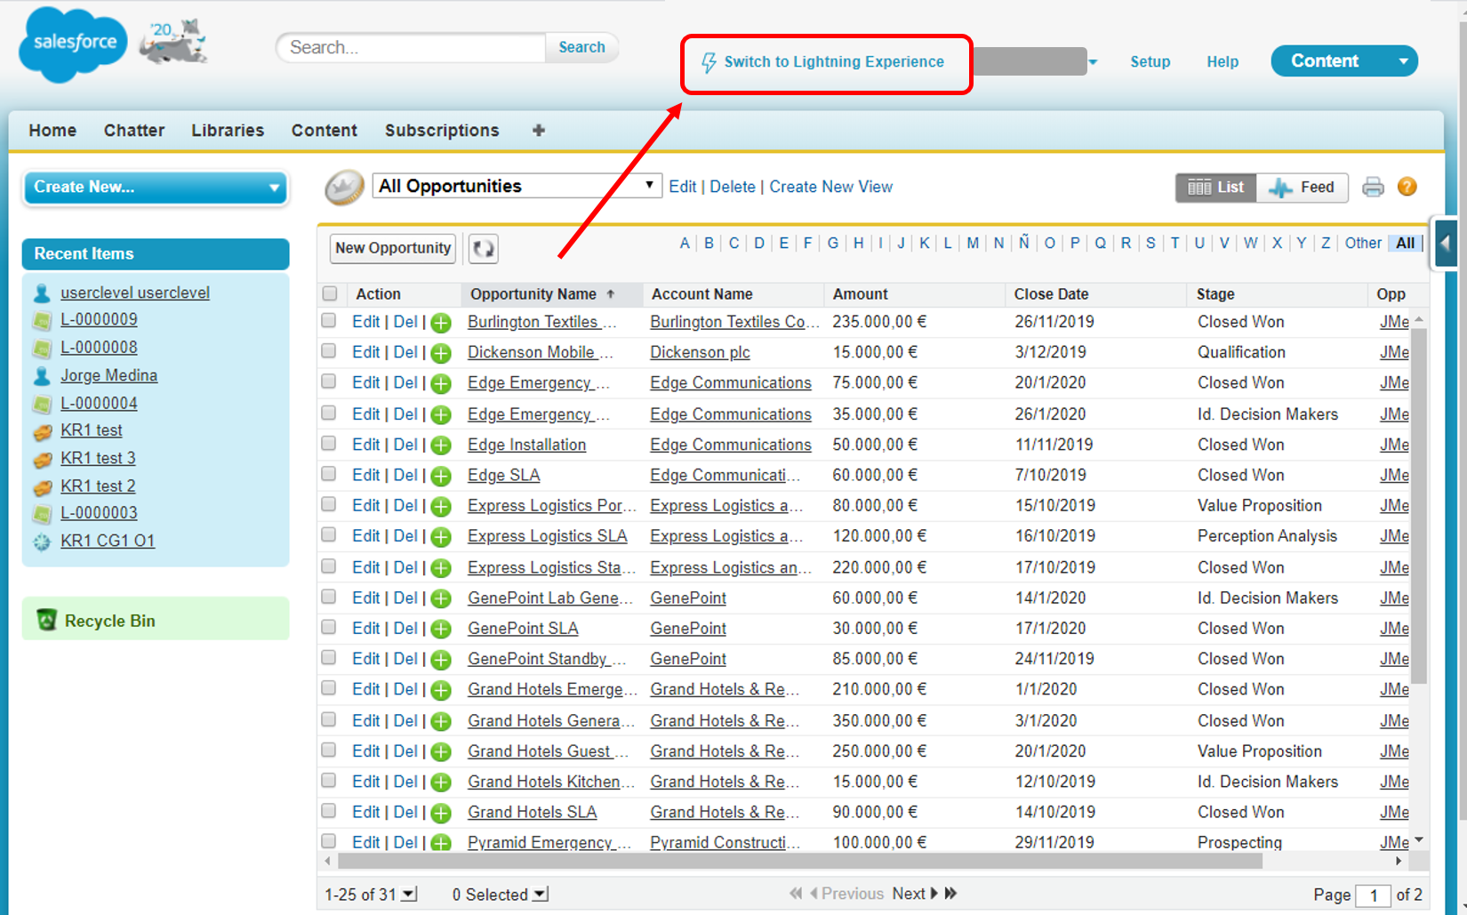Click the opportunities view icon beside the view selector
Image resolution: width=1467 pixels, height=915 pixels.
coord(344,187)
